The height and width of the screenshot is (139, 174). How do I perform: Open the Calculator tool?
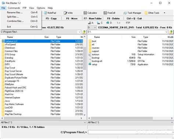pos(90,13)
